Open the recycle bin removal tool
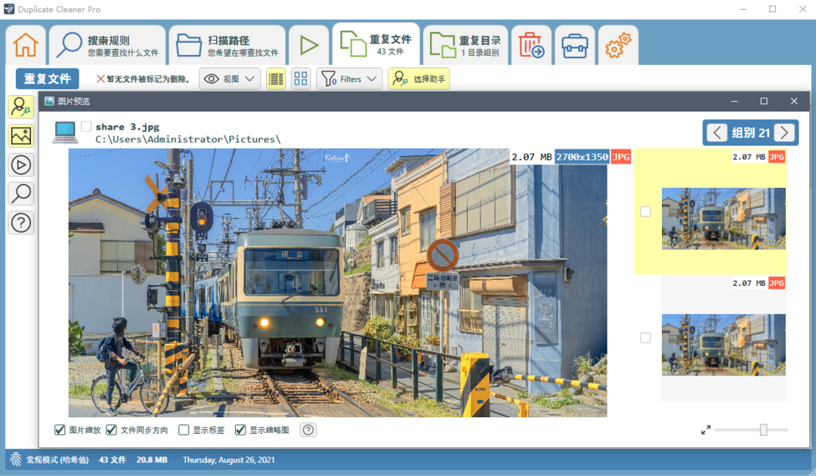816x476 pixels. (x=531, y=45)
